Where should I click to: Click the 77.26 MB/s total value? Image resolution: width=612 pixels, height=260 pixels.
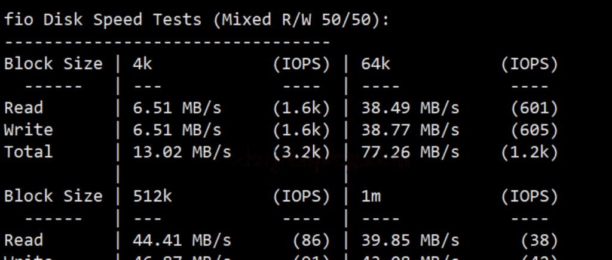pos(410,152)
